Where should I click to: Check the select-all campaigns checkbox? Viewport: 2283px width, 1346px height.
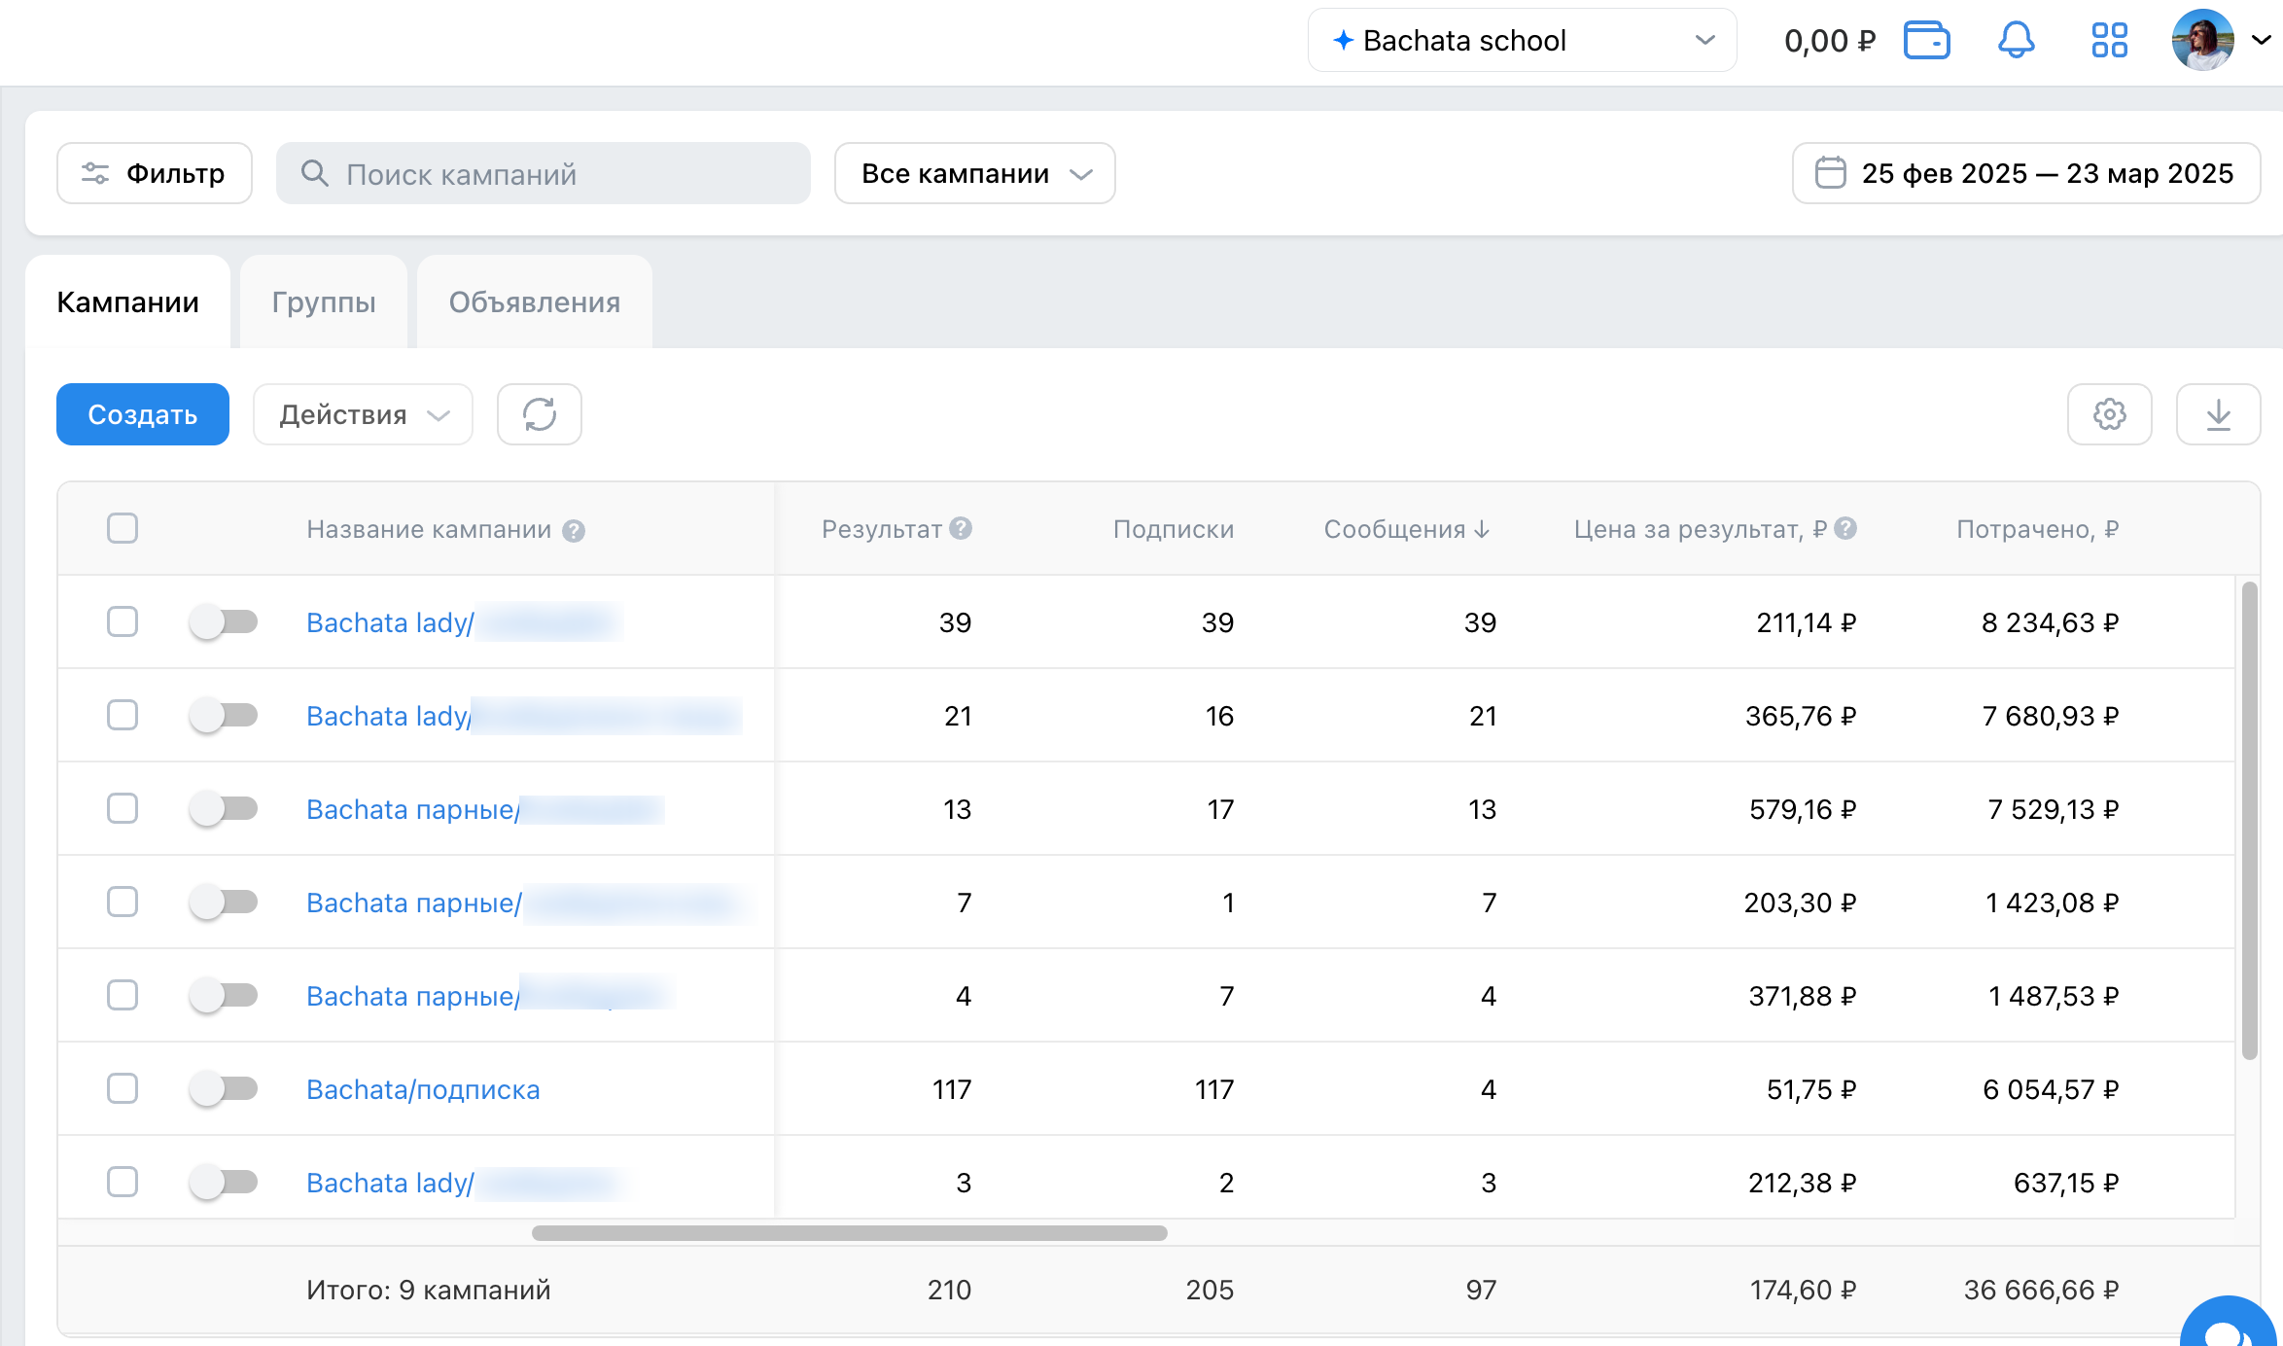123,528
